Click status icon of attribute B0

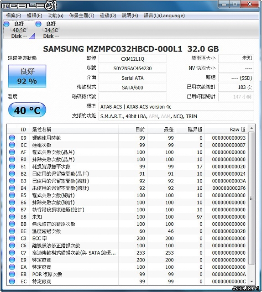click(12, 159)
